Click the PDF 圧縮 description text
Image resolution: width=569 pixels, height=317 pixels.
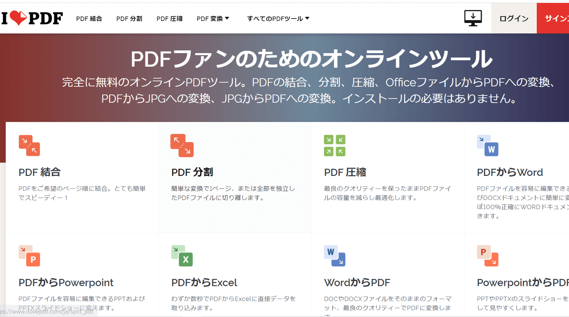[388, 193]
